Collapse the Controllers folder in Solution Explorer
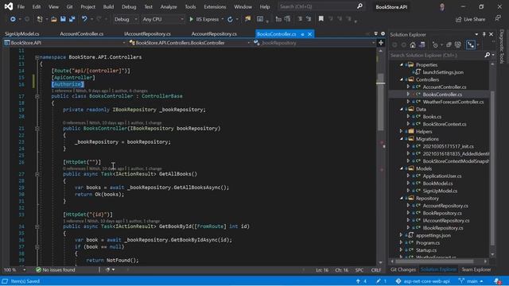Image resolution: width=509 pixels, height=286 pixels. coord(402,79)
